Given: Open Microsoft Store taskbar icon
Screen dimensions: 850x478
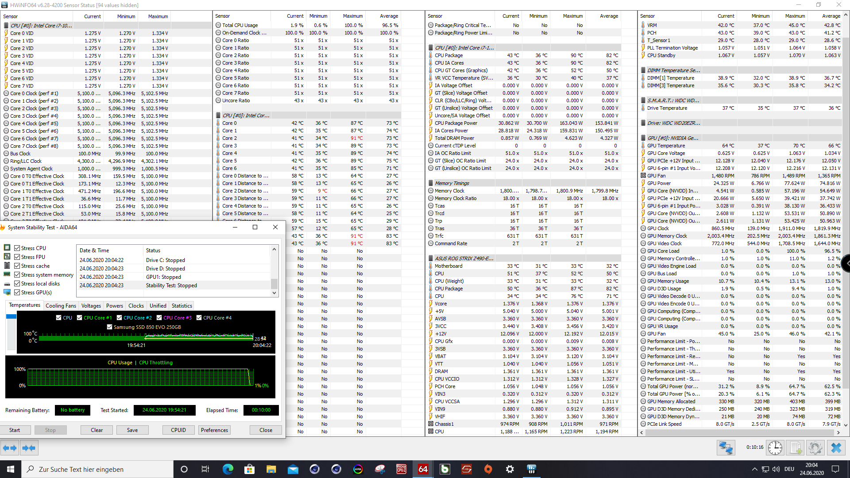Looking at the screenshot, I should (249, 469).
